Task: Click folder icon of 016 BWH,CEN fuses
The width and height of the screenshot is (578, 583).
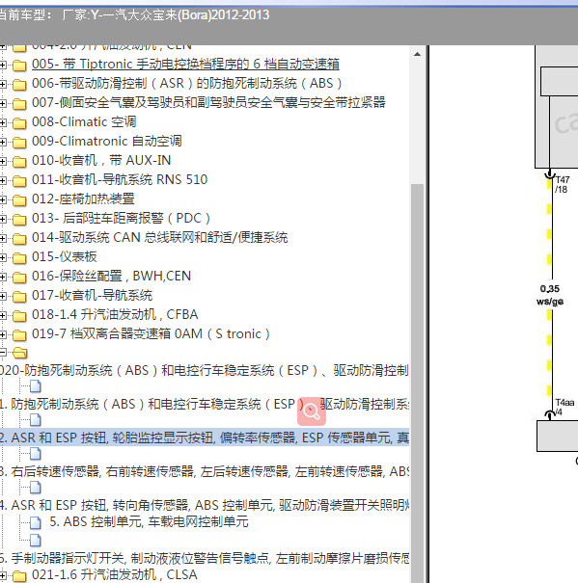Action: click(x=19, y=278)
